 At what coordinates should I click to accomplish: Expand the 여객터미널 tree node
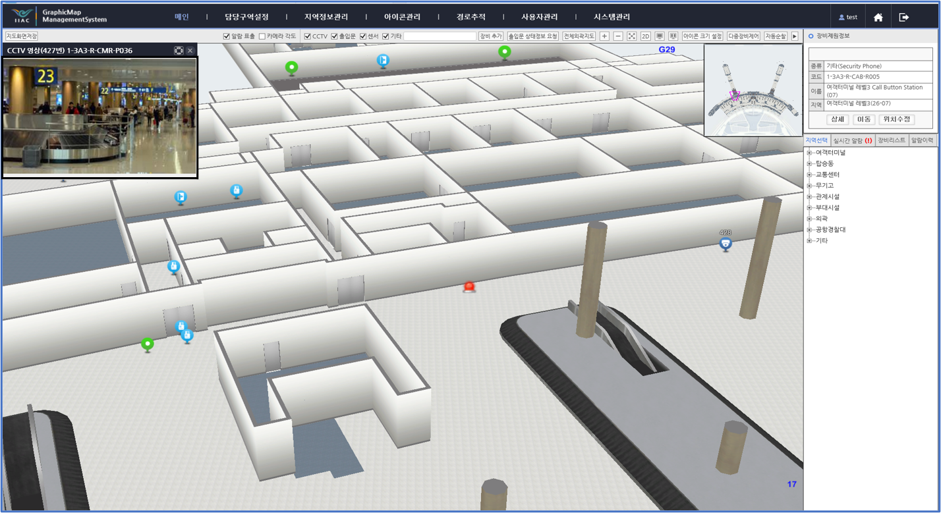809,153
